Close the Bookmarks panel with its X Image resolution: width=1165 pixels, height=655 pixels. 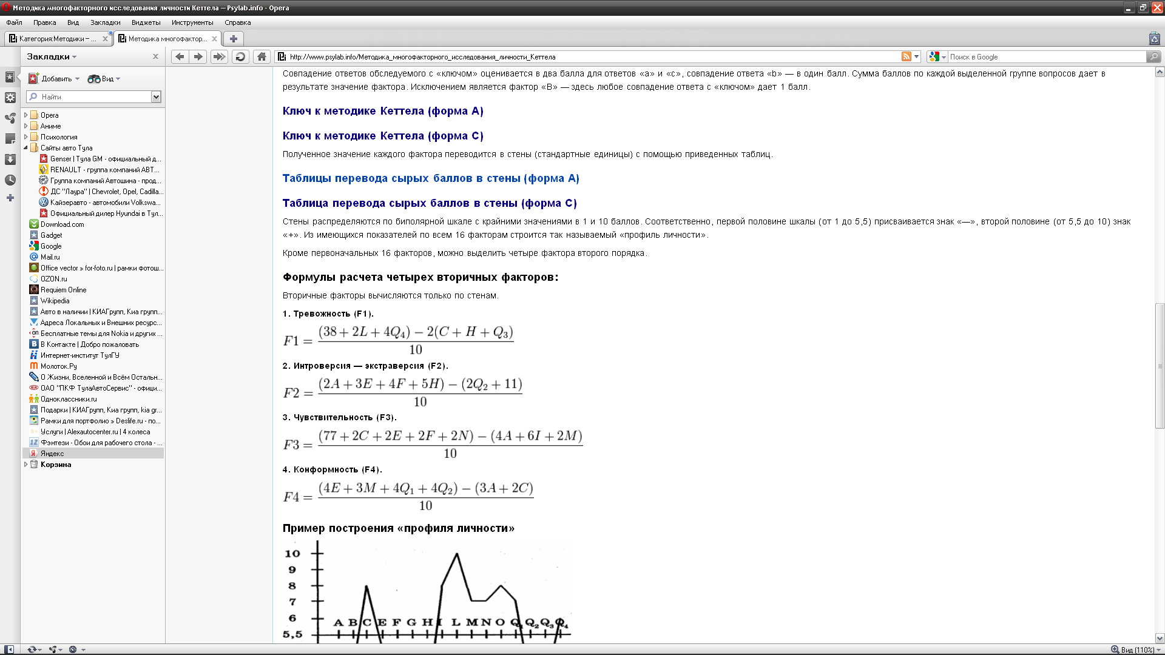[155, 56]
